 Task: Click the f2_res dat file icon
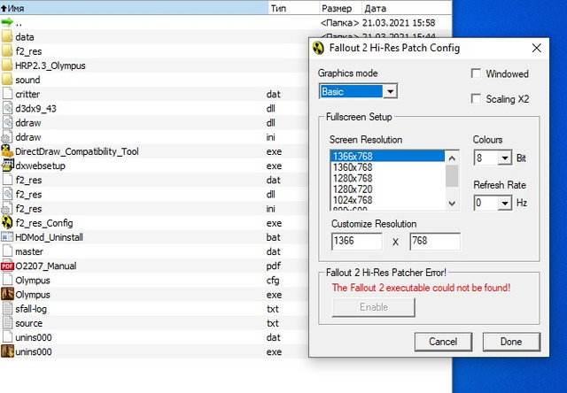click(x=7, y=180)
